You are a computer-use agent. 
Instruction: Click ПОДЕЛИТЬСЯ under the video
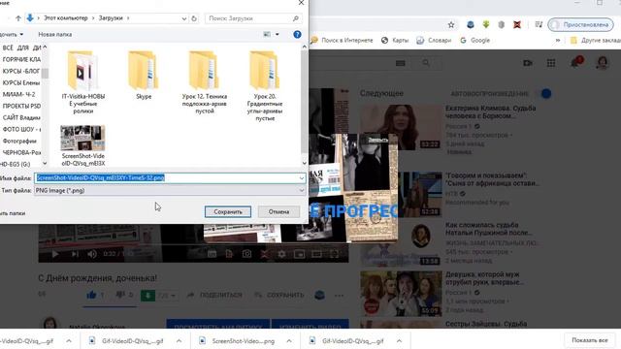(x=214, y=295)
